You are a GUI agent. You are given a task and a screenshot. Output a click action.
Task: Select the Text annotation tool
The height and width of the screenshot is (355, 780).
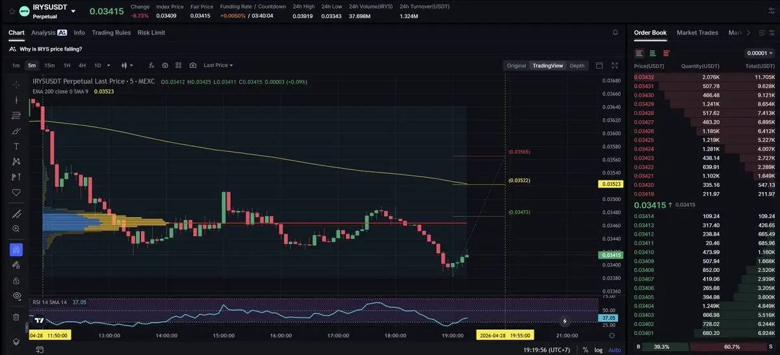(16, 146)
